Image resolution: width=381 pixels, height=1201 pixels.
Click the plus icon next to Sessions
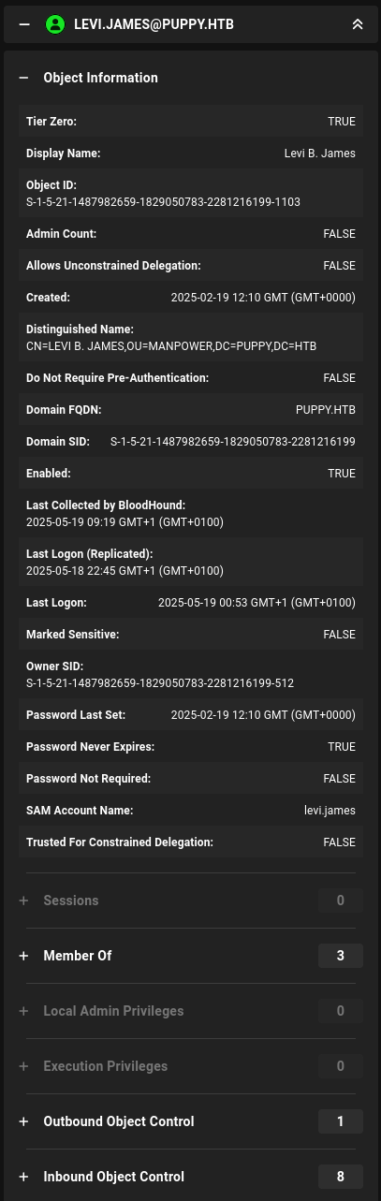tap(24, 901)
